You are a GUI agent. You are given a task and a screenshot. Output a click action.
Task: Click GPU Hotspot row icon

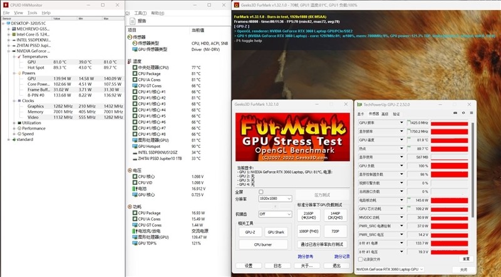(135, 147)
